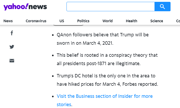This screenshot has height=108, width=180.
Task: Open the World nav tab
Action: click(107, 21)
